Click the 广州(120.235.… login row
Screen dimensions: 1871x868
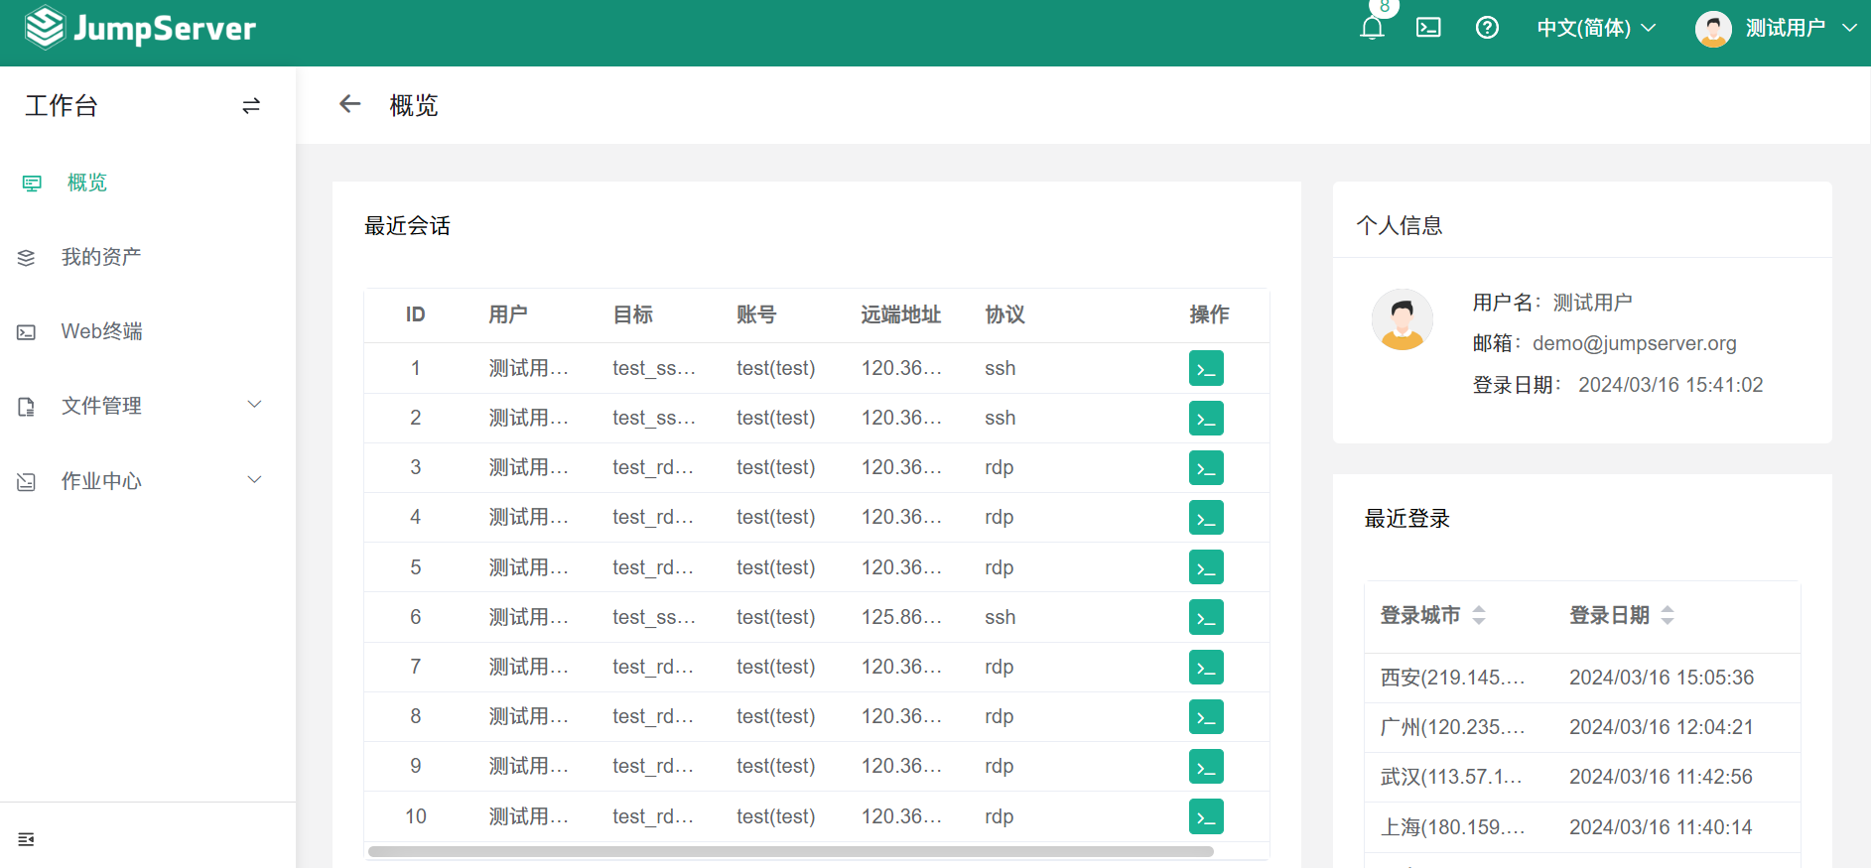(x=1582, y=727)
